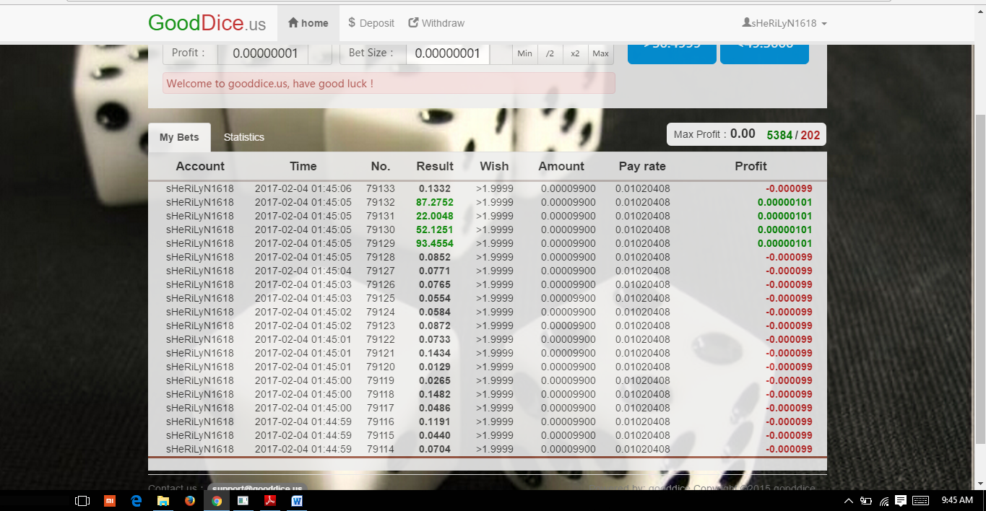Click the GoodDice.us logo
Image resolution: width=986 pixels, height=511 pixels.
(x=207, y=23)
